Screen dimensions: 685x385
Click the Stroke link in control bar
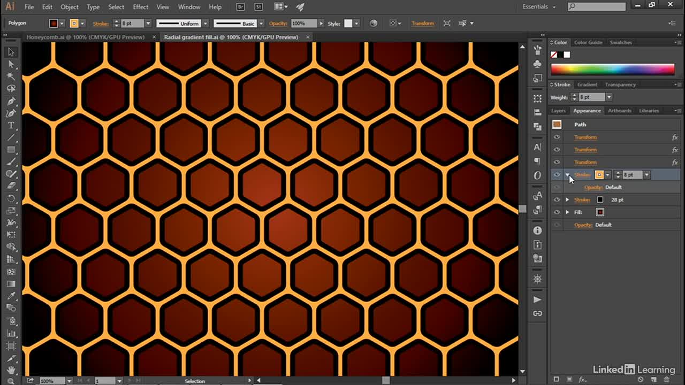click(101, 24)
